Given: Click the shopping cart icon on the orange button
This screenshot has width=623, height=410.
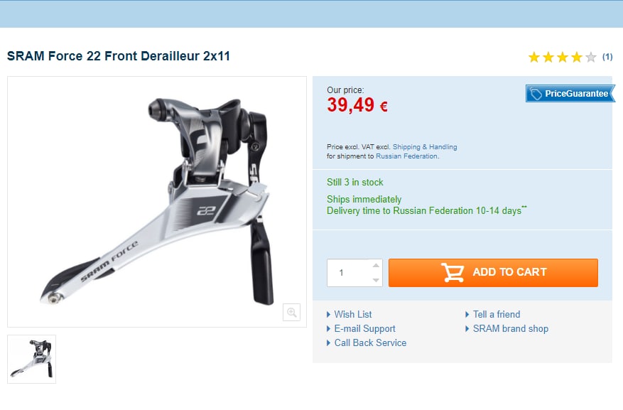Looking at the screenshot, I should pos(453,273).
